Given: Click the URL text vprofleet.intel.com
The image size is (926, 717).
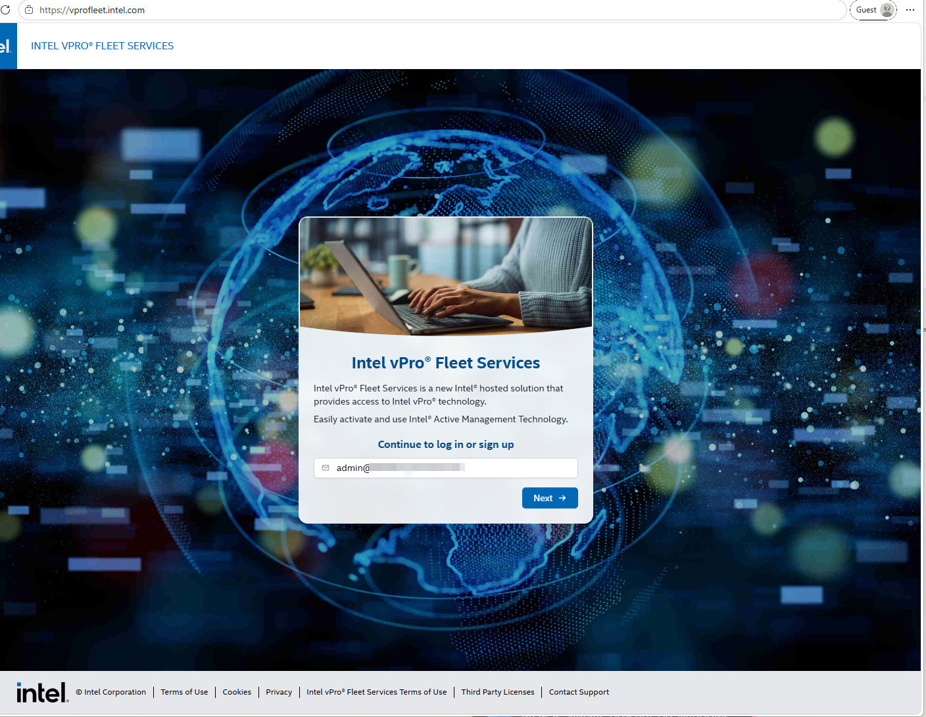Looking at the screenshot, I should (92, 10).
